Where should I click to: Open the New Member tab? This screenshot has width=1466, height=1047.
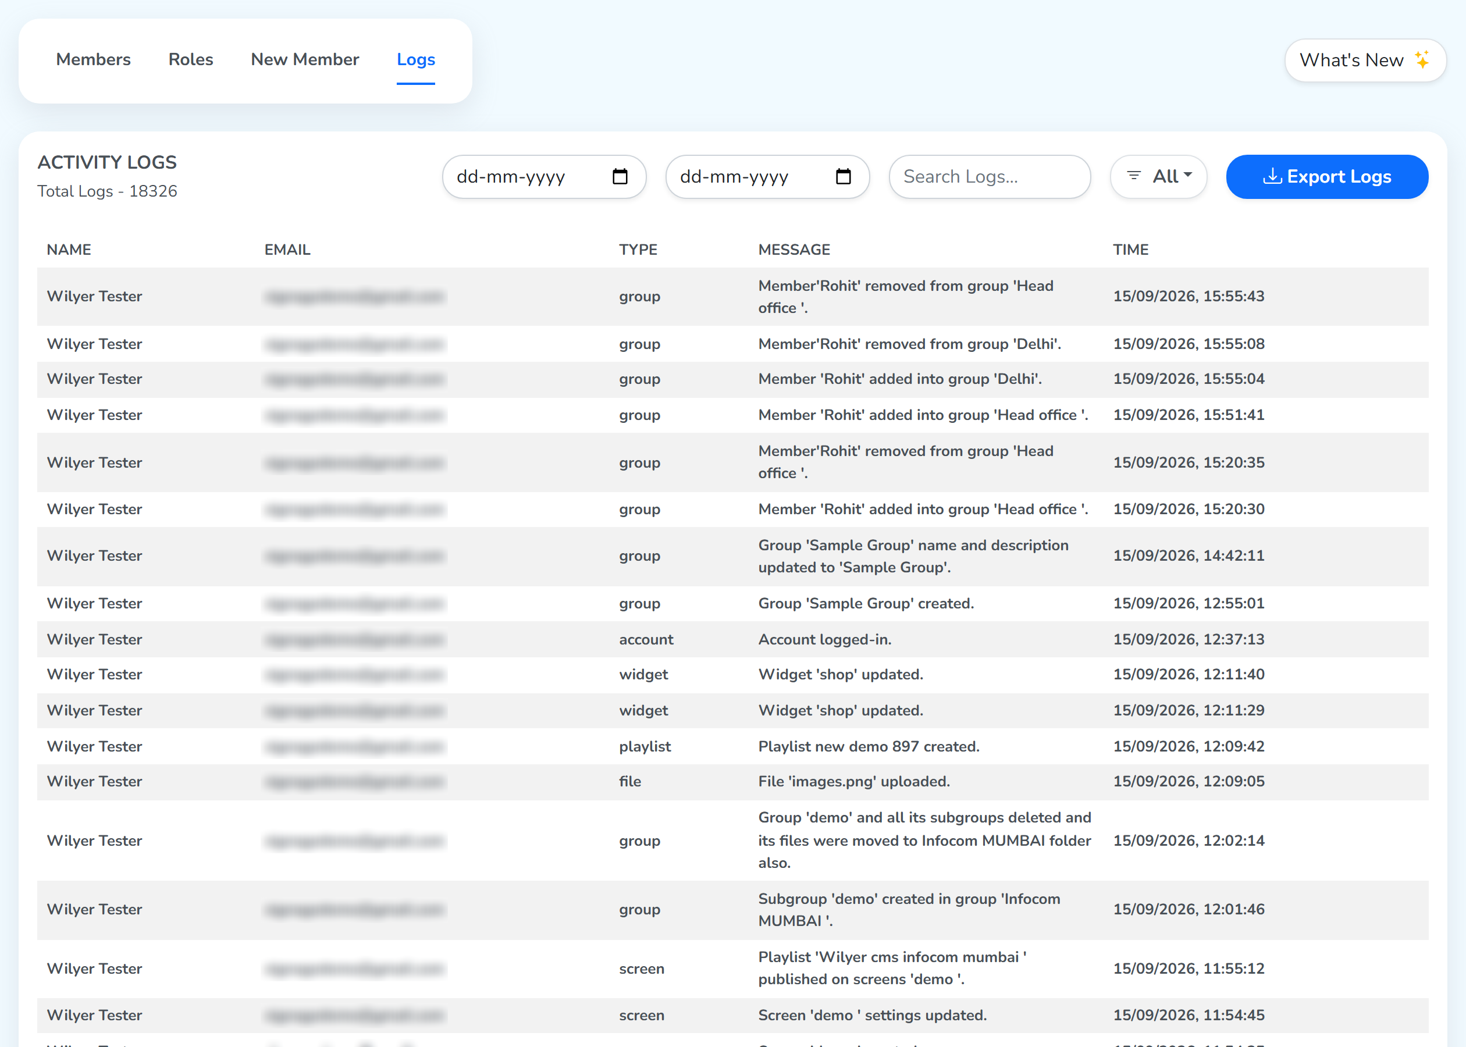pyautogui.click(x=305, y=59)
